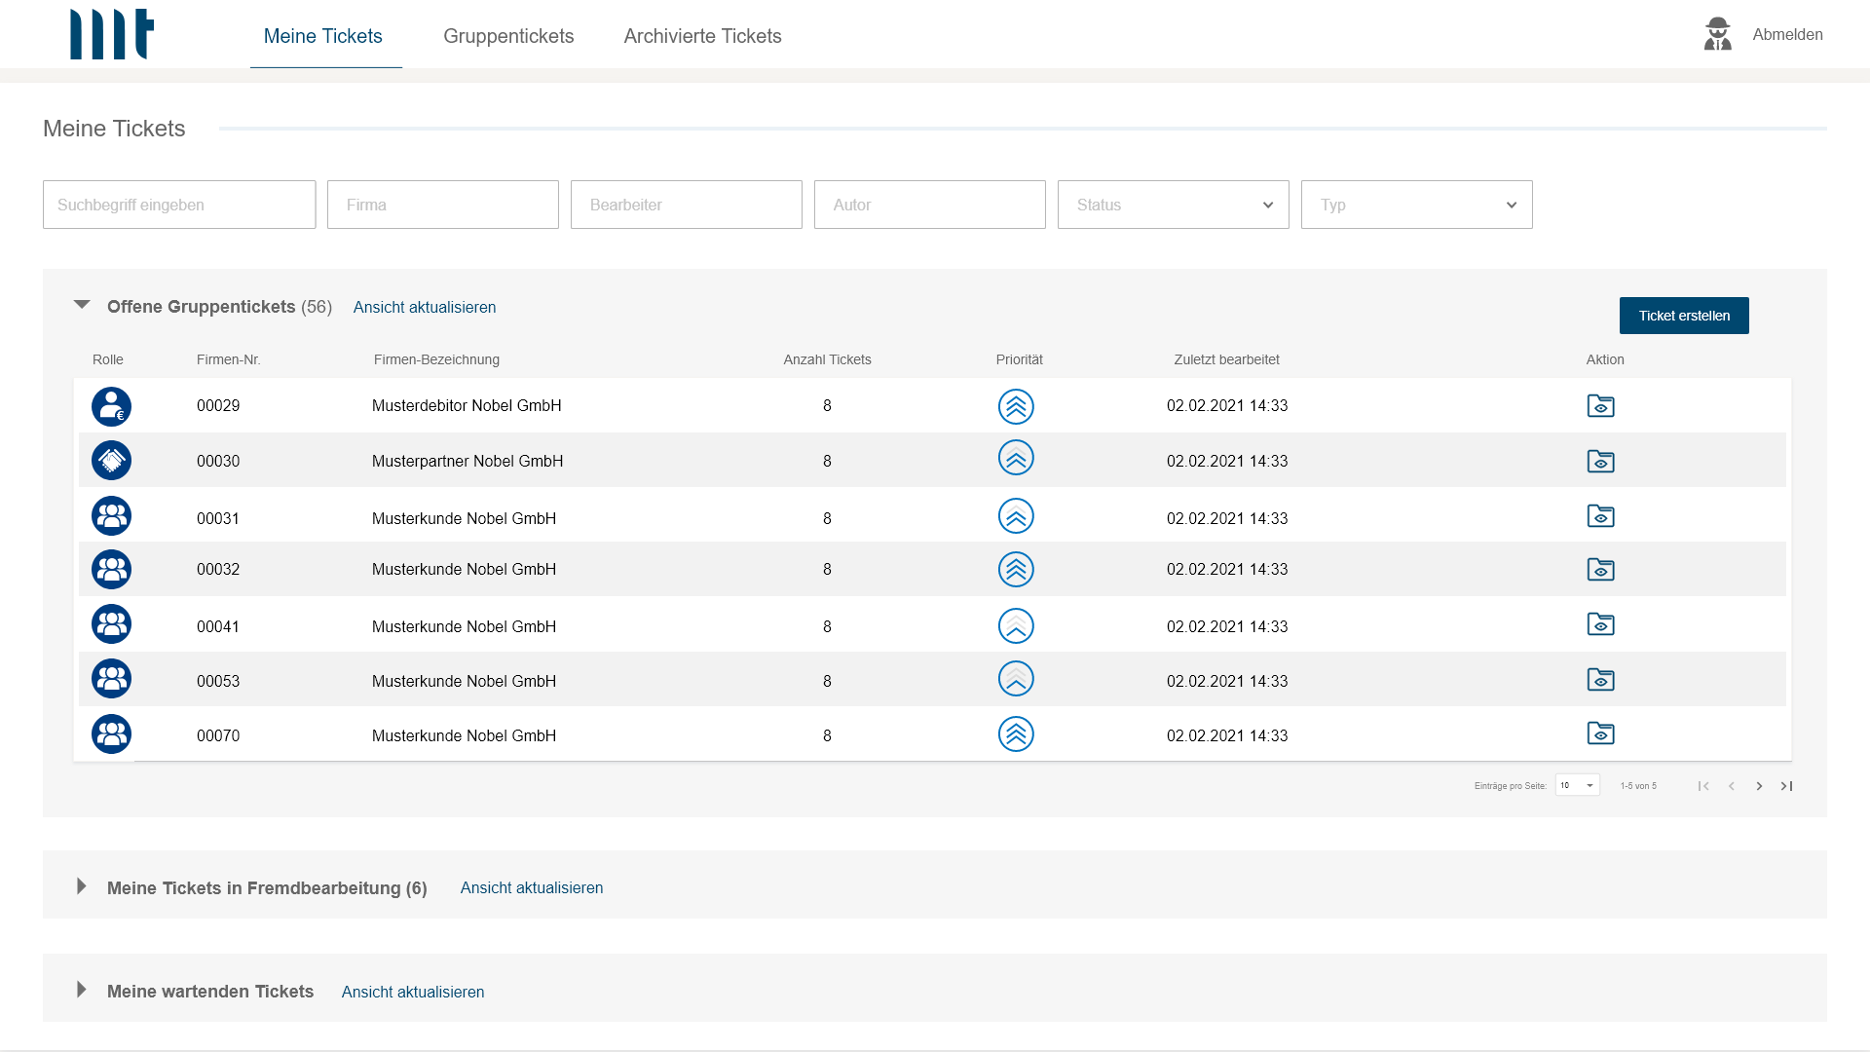Click the Firmen-Bezeichnung column header

[x=436, y=359]
